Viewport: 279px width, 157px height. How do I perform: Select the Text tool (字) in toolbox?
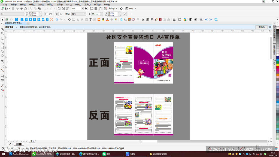pyautogui.click(x=2, y=61)
